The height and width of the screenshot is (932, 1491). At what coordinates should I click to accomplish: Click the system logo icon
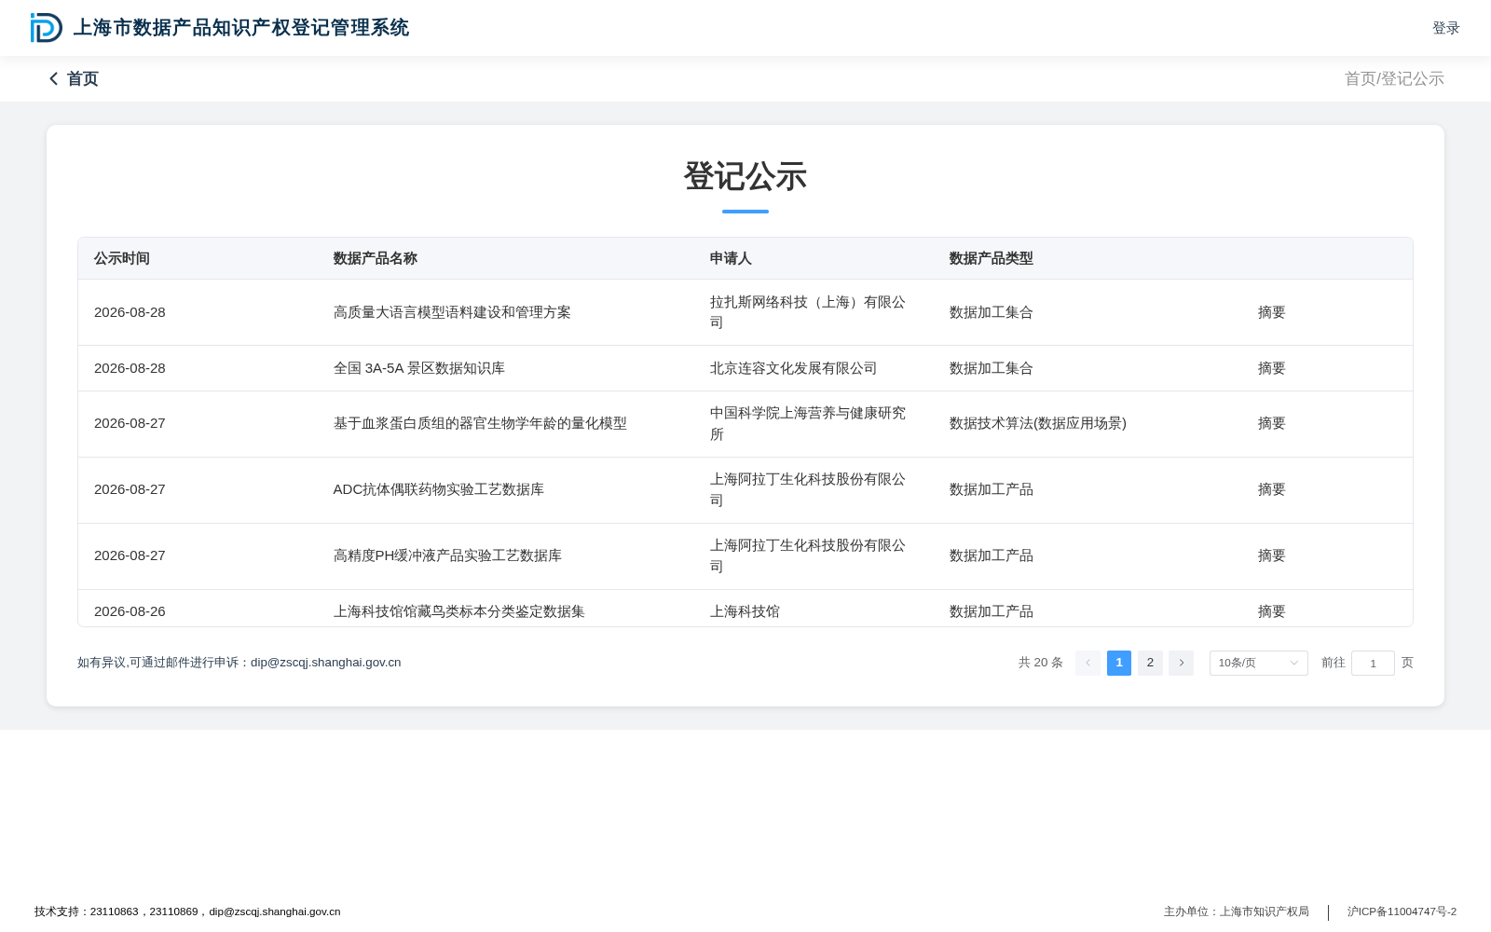pyautogui.click(x=47, y=28)
